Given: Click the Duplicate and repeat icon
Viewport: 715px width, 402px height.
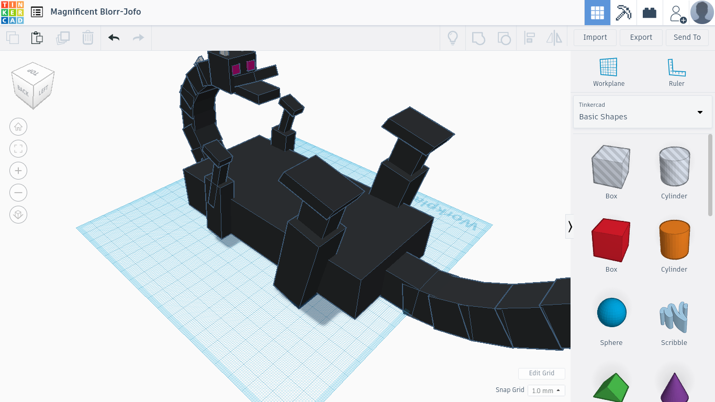Looking at the screenshot, I should pos(63,38).
